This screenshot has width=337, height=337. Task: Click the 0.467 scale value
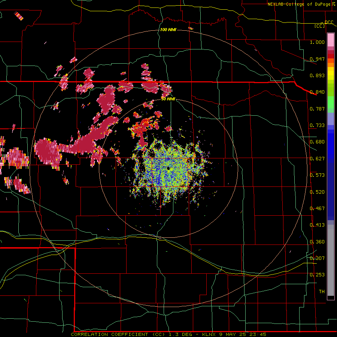pos(317,209)
